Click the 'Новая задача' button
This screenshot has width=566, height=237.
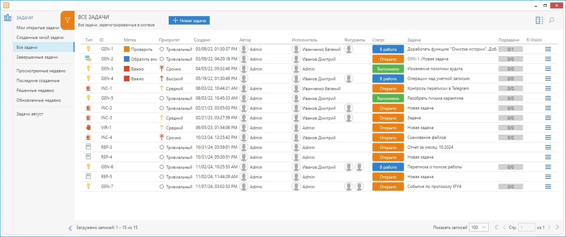click(189, 20)
